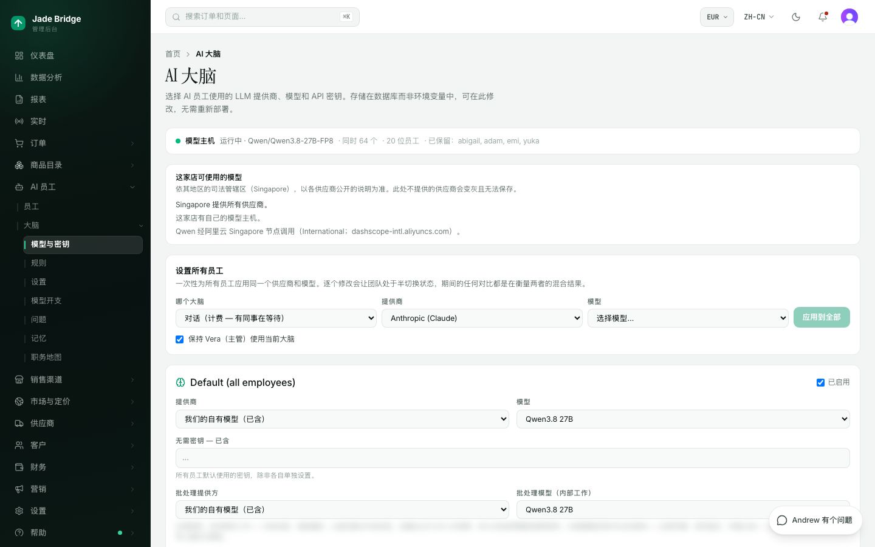Click the robot icon AI 员工
875x547 pixels.
(x=19, y=187)
